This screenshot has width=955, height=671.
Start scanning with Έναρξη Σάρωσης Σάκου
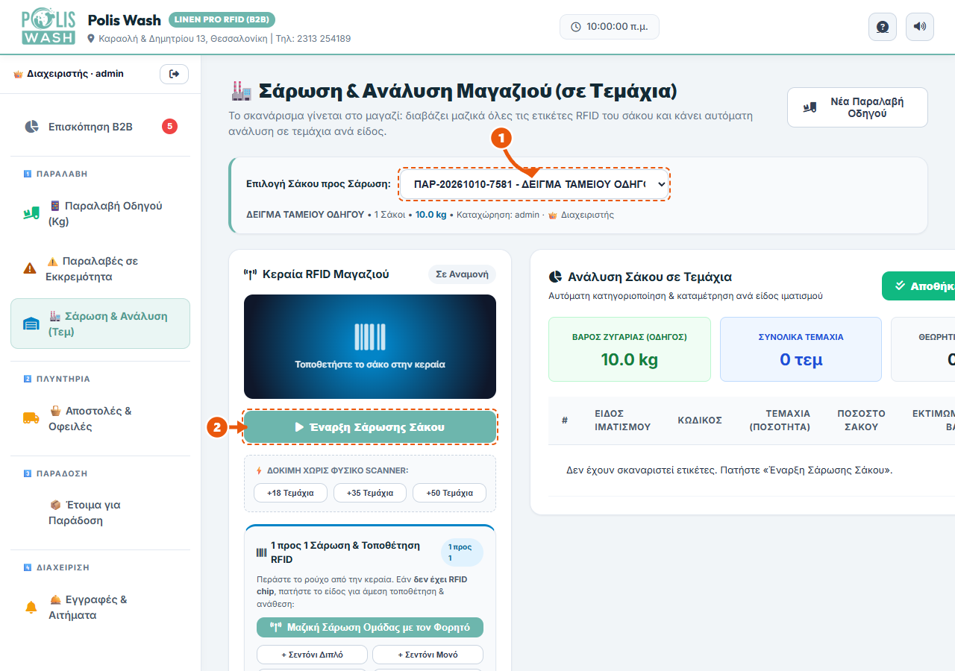[x=370, y=427]
